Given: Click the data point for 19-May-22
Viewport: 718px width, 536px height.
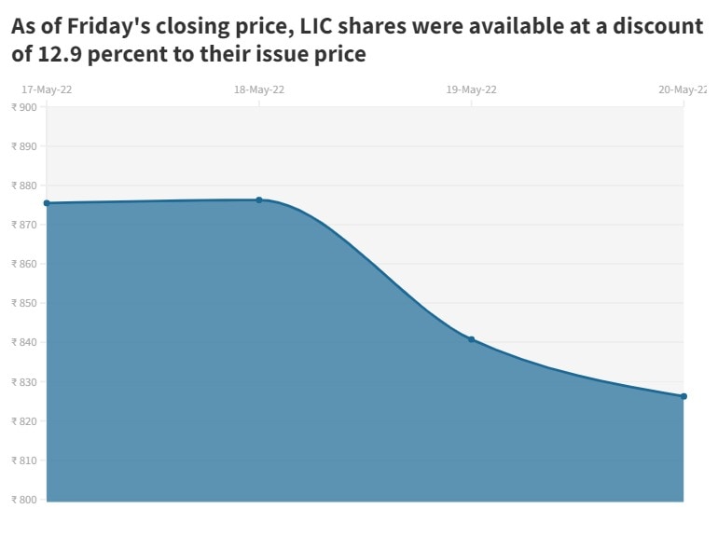Looking at the screenshot, I should click(472, 339).
